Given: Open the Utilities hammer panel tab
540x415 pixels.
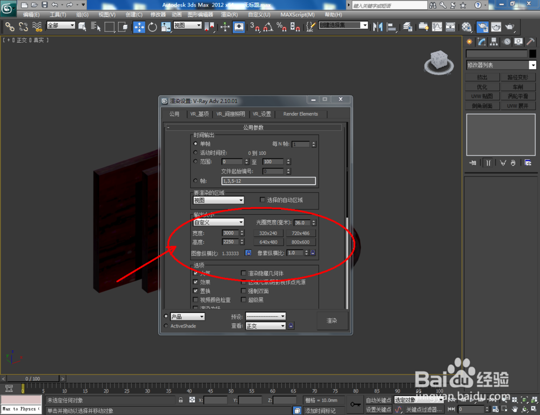Looking at the screenshot, I should click(530, 42).
